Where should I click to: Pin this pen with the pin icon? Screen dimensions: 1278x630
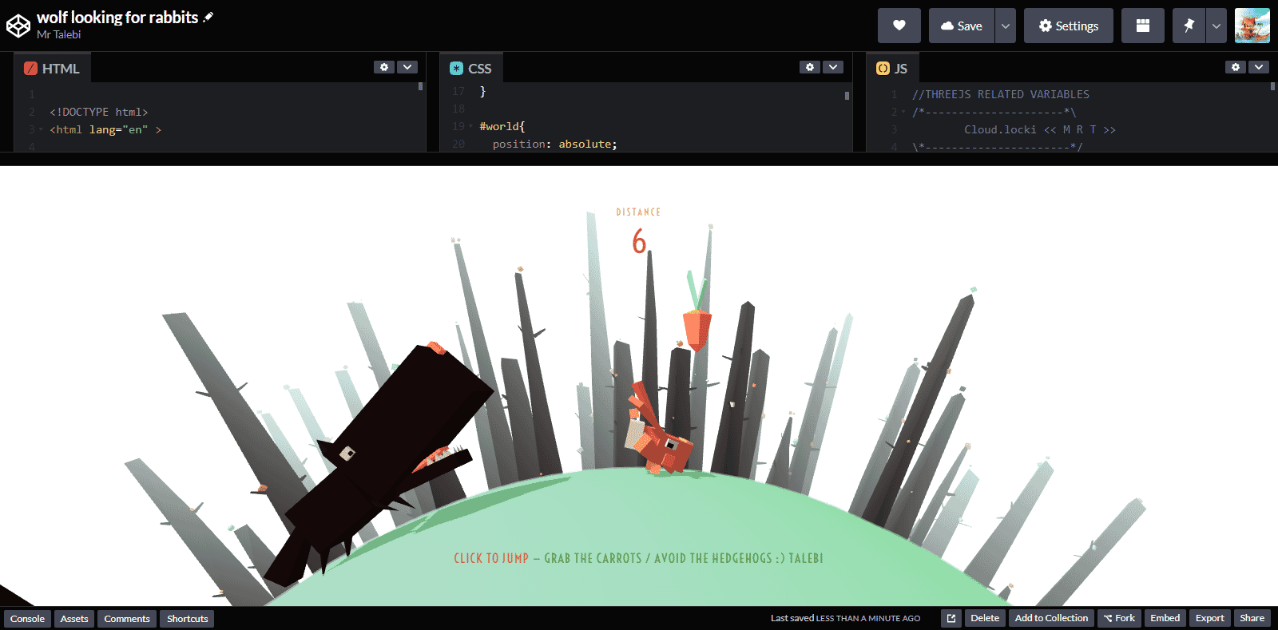1189,26
